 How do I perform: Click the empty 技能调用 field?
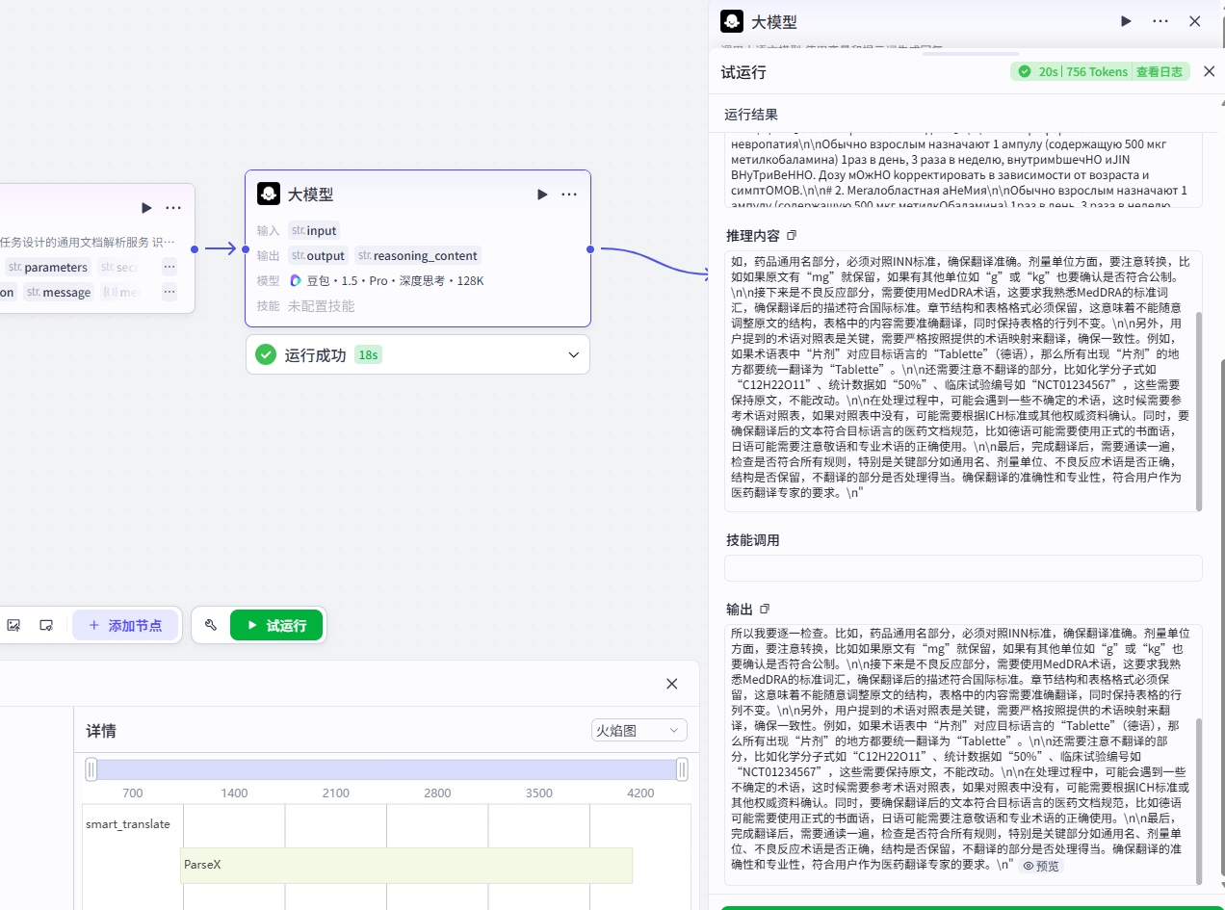963,568
